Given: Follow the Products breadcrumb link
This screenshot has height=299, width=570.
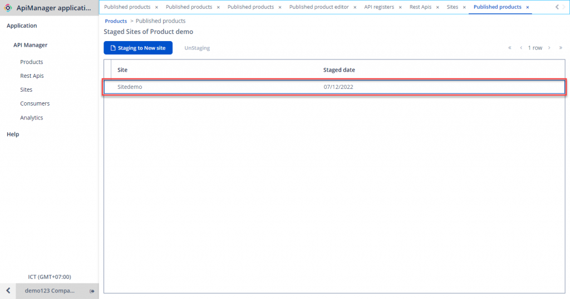Looking at the screenshot, I should [116, 21].
